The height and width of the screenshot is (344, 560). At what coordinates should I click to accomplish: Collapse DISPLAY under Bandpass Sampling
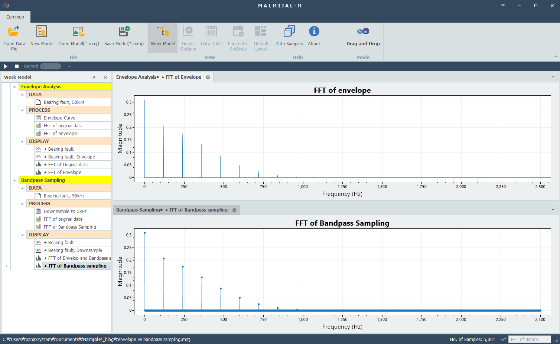(22, 235)
